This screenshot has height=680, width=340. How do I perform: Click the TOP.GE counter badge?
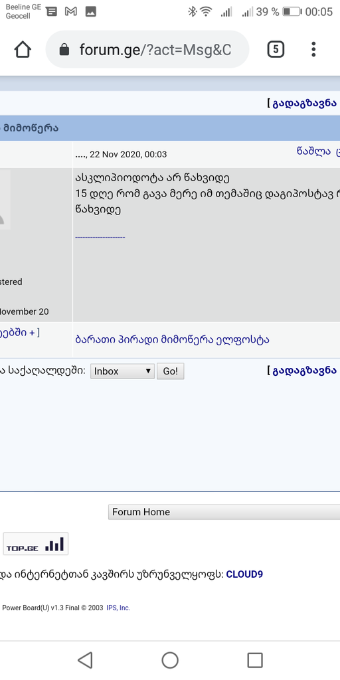pyautogui.click(x=36, y=544)
